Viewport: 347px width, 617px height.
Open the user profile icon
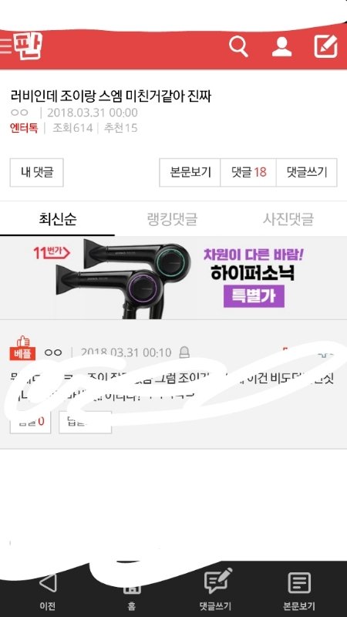click(281, 47)
